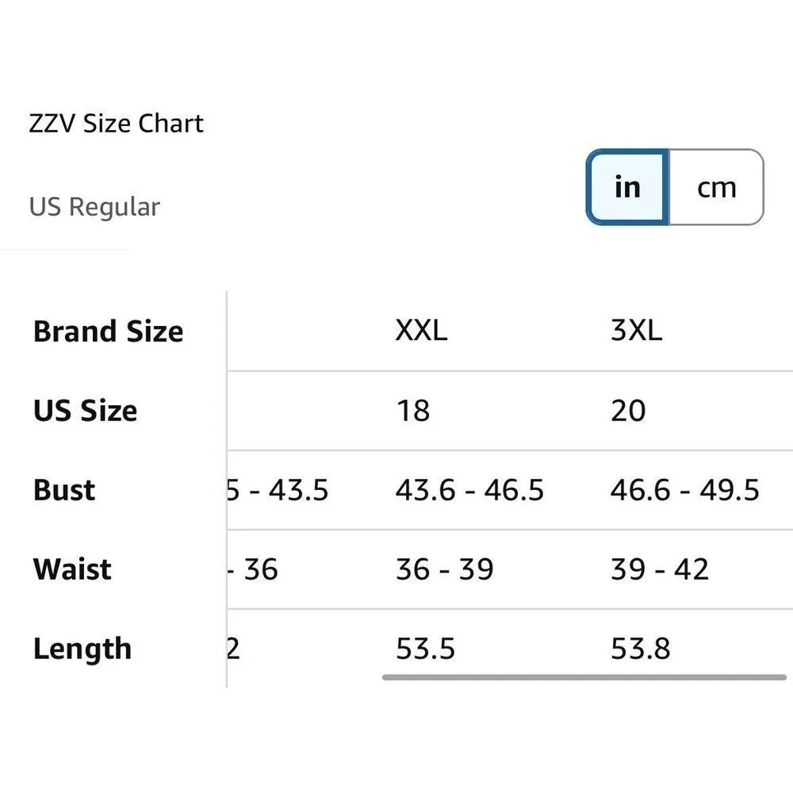Select the Length row header

tap(82, 649)
